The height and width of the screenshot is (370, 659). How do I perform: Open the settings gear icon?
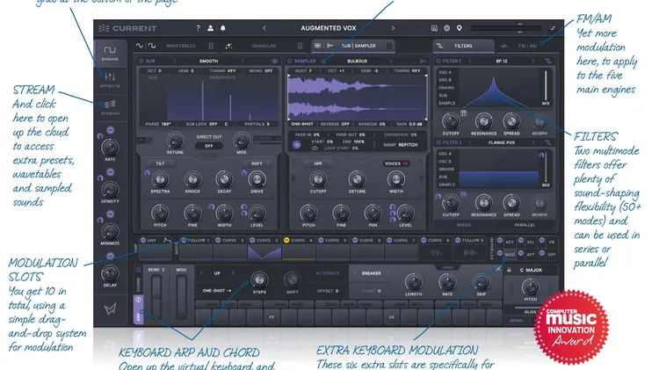(446, 28)
